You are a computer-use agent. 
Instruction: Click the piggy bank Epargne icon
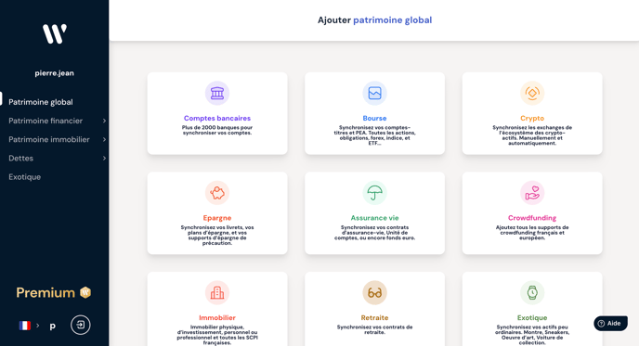217,193
